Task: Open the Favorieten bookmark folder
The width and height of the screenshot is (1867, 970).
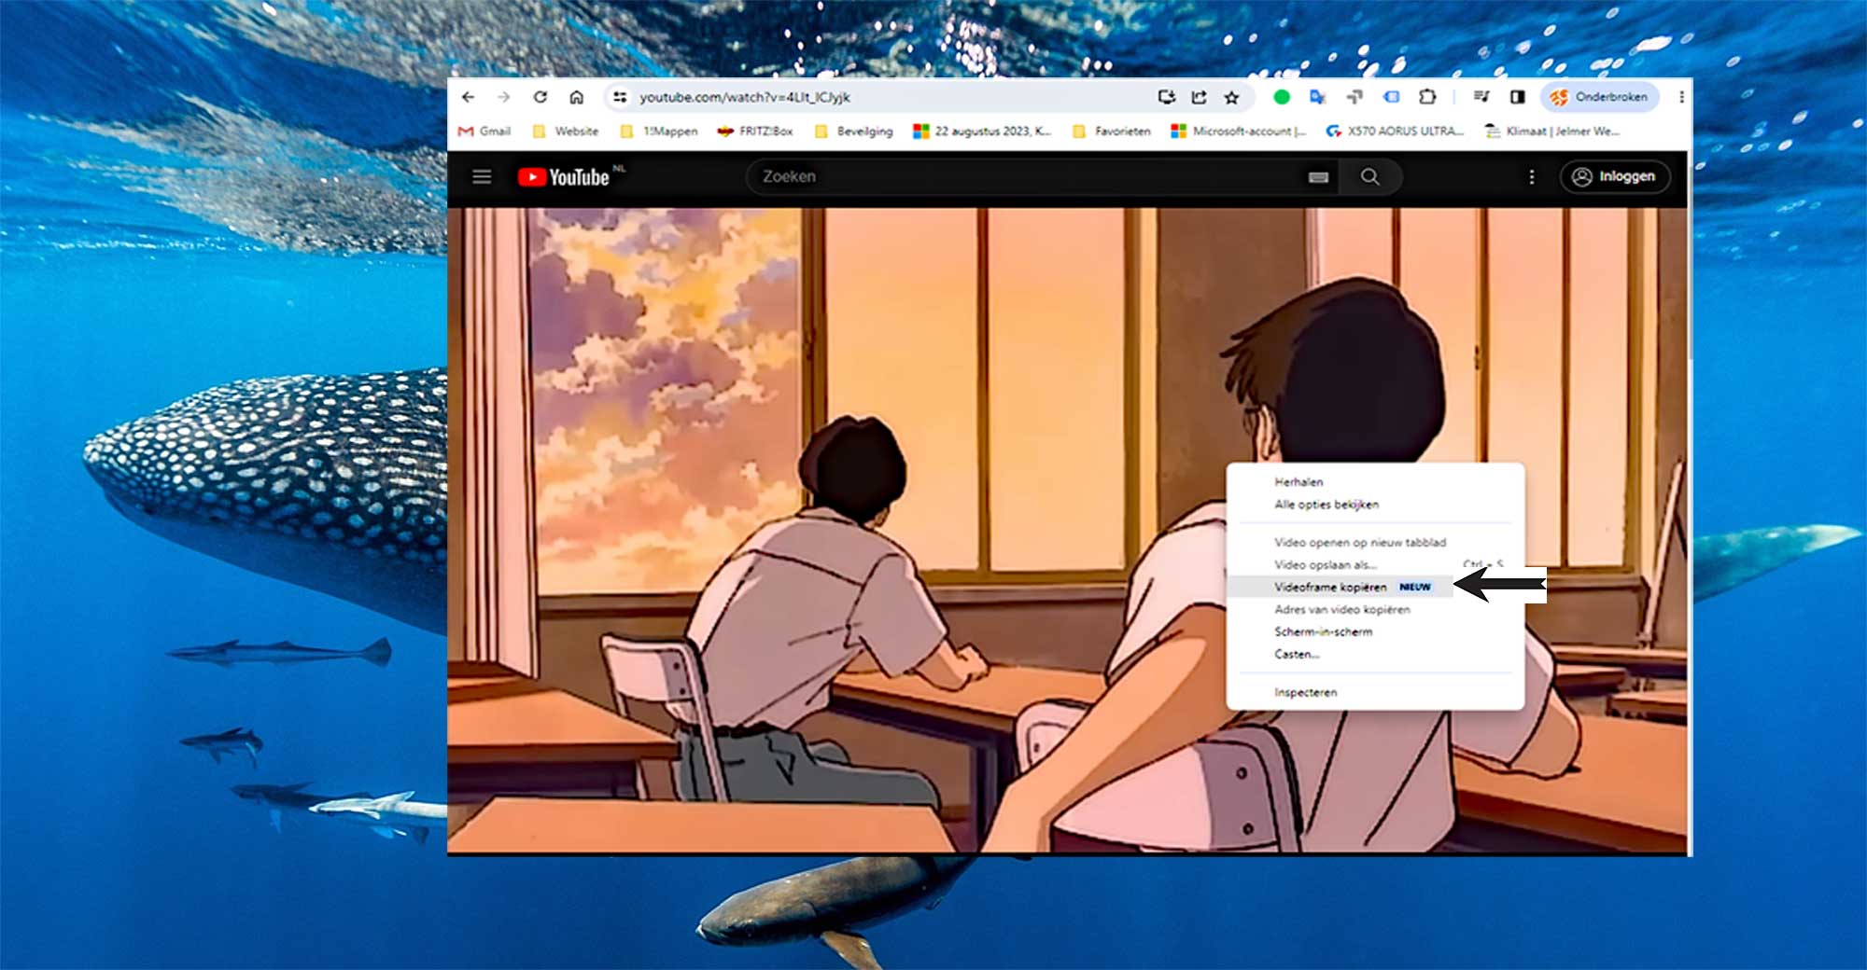Action: (1112, 132)
